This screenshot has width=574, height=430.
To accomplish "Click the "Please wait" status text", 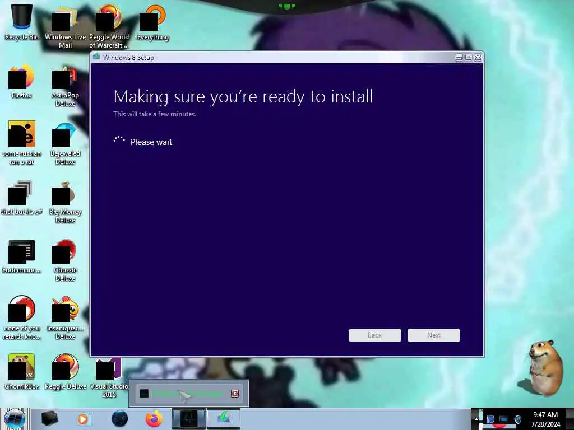I will click(151, 142).
